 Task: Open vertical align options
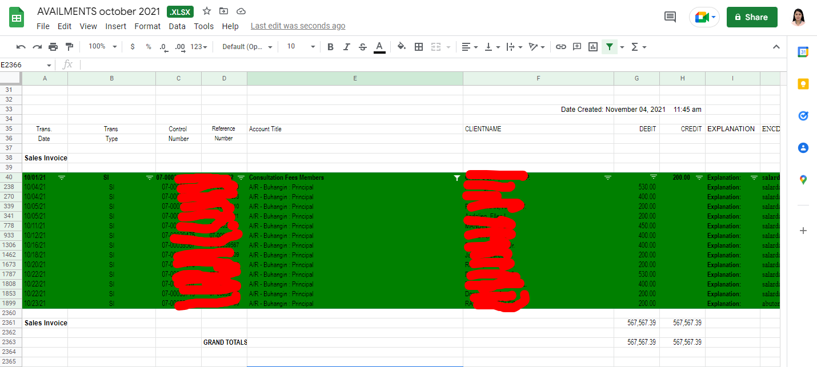coord(492,47)
